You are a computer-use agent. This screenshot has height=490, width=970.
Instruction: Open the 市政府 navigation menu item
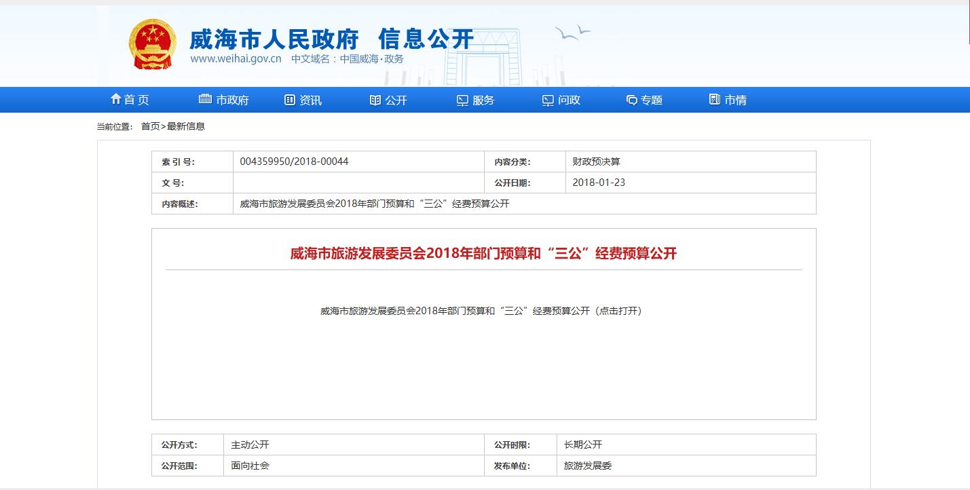(232, 100)
